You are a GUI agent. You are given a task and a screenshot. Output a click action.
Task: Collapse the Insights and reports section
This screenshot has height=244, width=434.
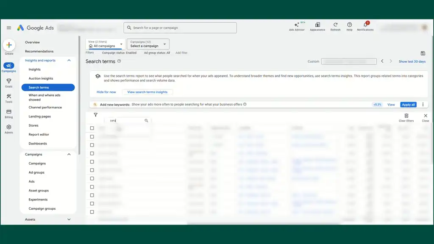69,61
